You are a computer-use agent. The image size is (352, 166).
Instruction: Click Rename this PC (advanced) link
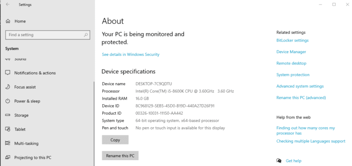tap(301, 98)
